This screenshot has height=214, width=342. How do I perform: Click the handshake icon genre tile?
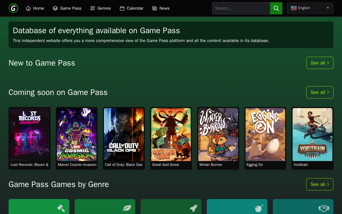point(303,207)
